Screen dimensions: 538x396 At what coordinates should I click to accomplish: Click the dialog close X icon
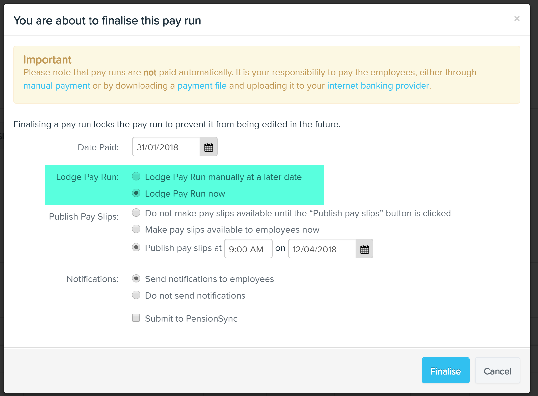[517, 19]
